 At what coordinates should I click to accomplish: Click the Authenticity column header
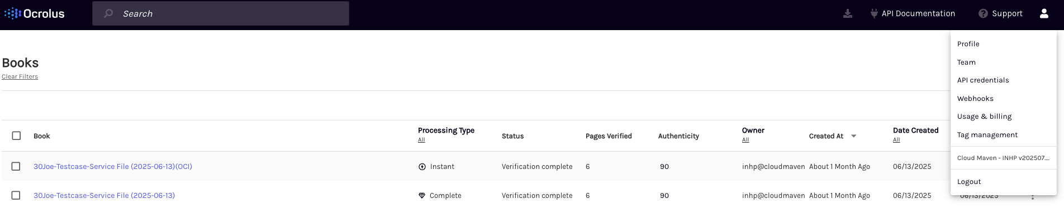pyautogui.click(x=678, y=136)
